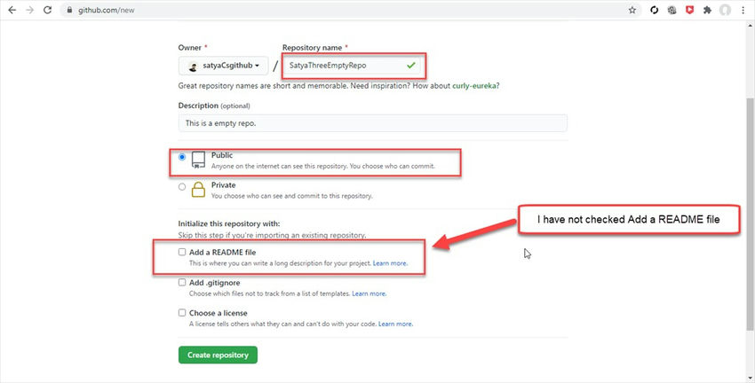Click the padlock site info icon
Image resolution: width=755 pixels, height=383 pixels.
(69, 11)
